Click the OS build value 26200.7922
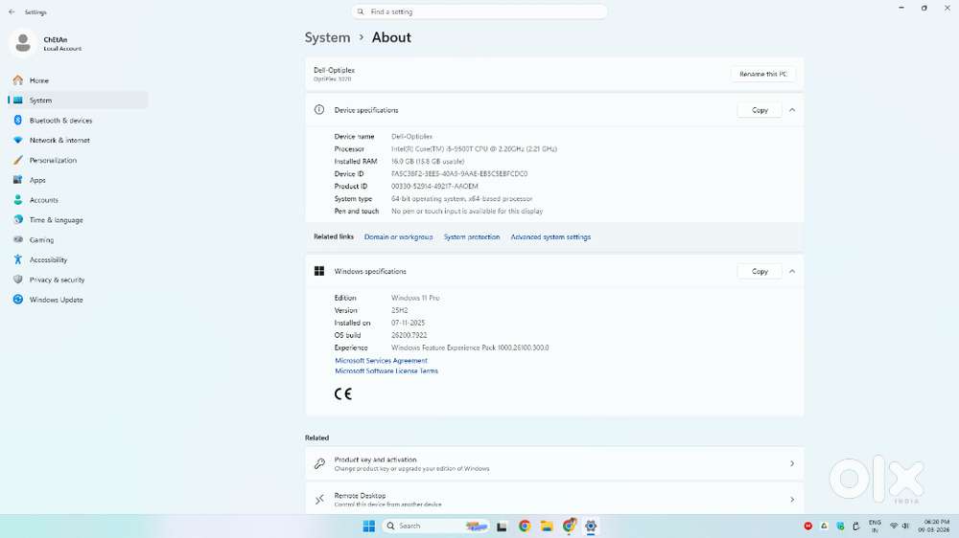The image size is (959, 538). (x=409, y=335)
